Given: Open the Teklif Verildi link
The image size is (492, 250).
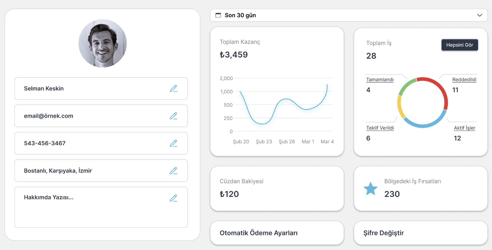Looking at the screenshot, I should (380, 128).
